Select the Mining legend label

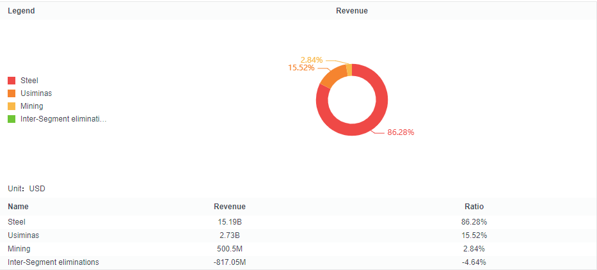(31, 106)
